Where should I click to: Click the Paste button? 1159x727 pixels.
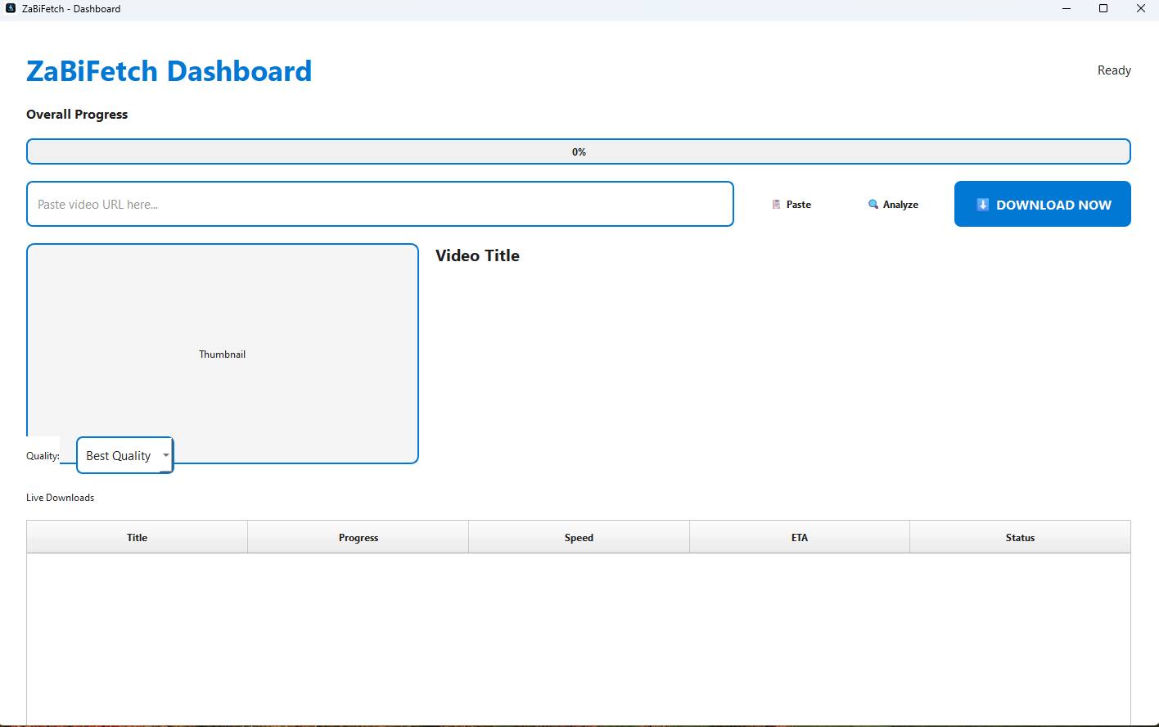click(x=791, y=205)
